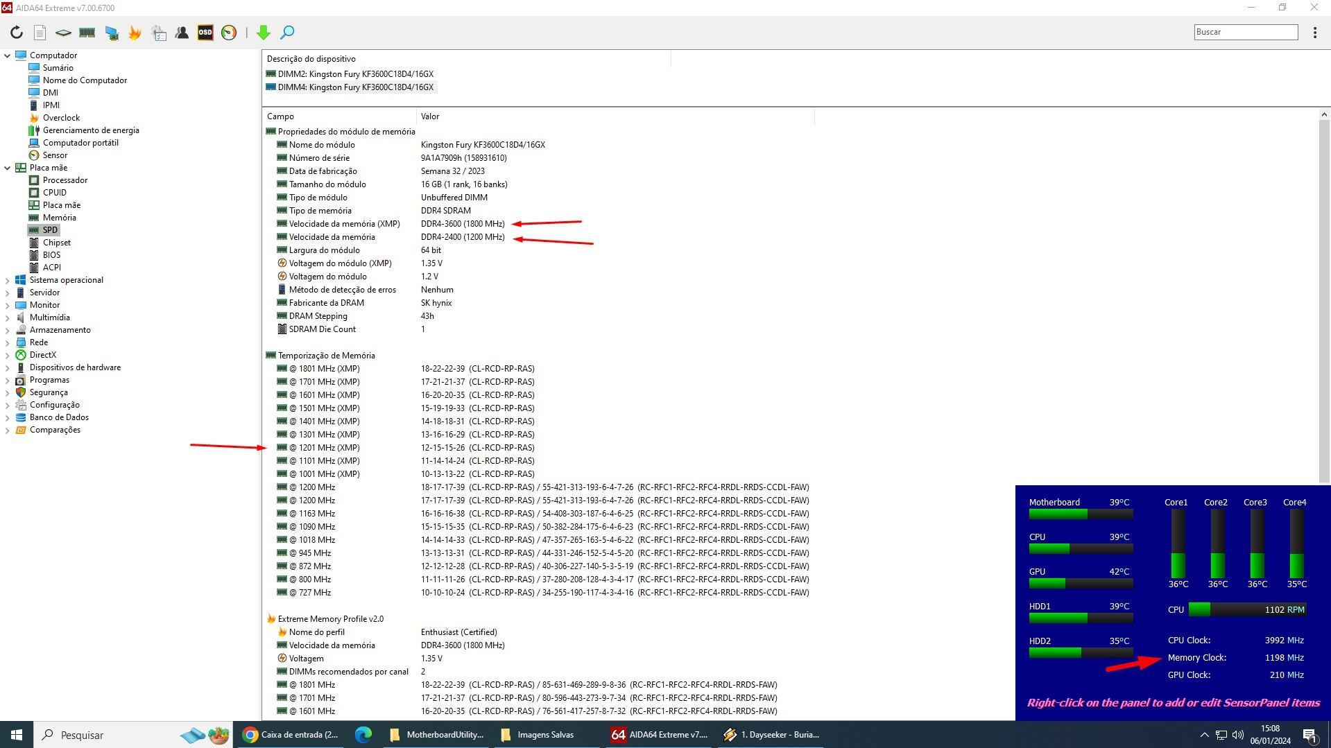
Task: Open the Memória tree item
Action: tap(59, 218)
